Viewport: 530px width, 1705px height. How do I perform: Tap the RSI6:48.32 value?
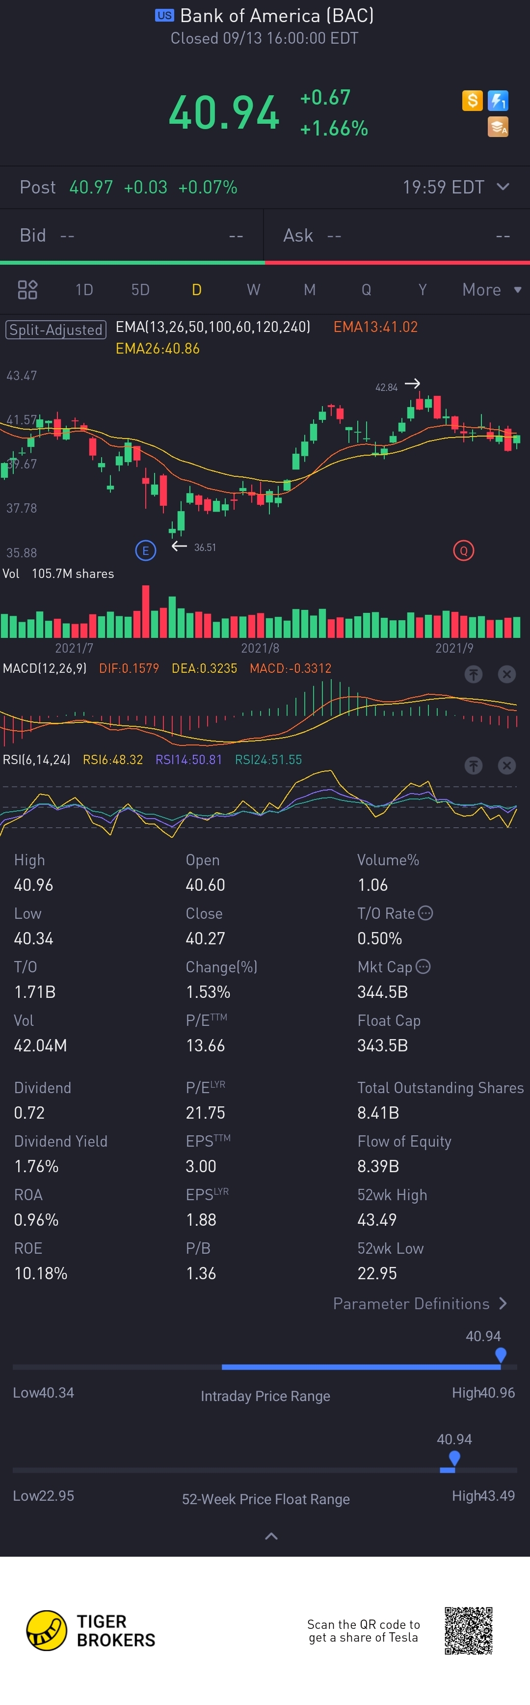click(x=112, y=759)
